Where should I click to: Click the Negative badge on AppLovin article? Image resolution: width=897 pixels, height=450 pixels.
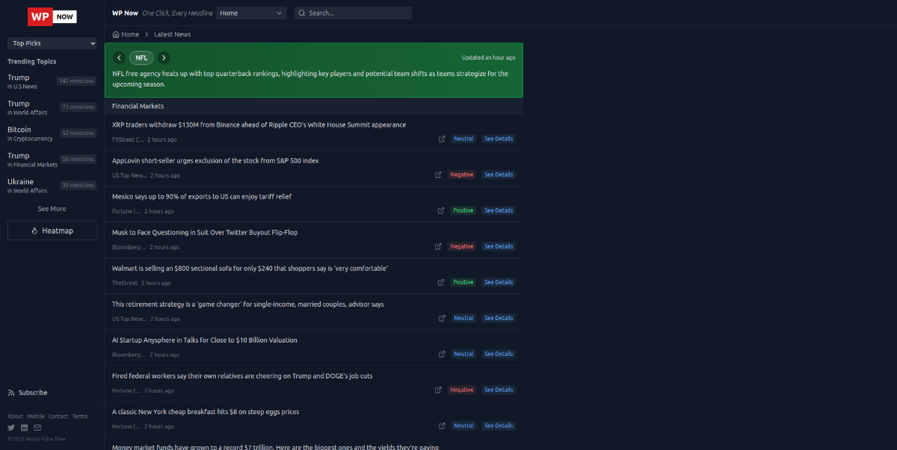pos(462,175)
